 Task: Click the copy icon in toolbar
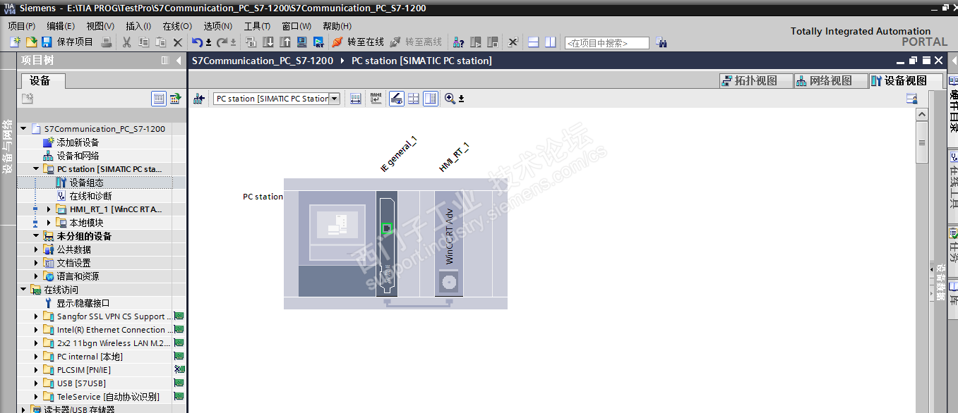tap(143, 42)
